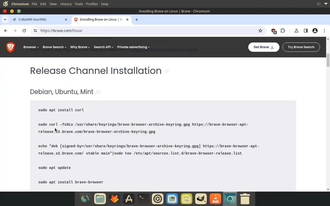Open the History menu
This screenshot has height=206, width=330.
66,4
